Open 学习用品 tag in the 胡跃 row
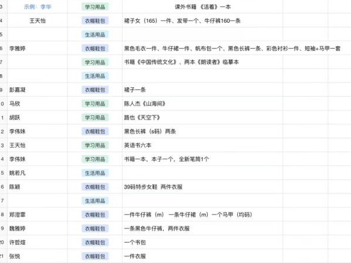Viewport: 351px width, 263px height. click(x=95, y=118)
